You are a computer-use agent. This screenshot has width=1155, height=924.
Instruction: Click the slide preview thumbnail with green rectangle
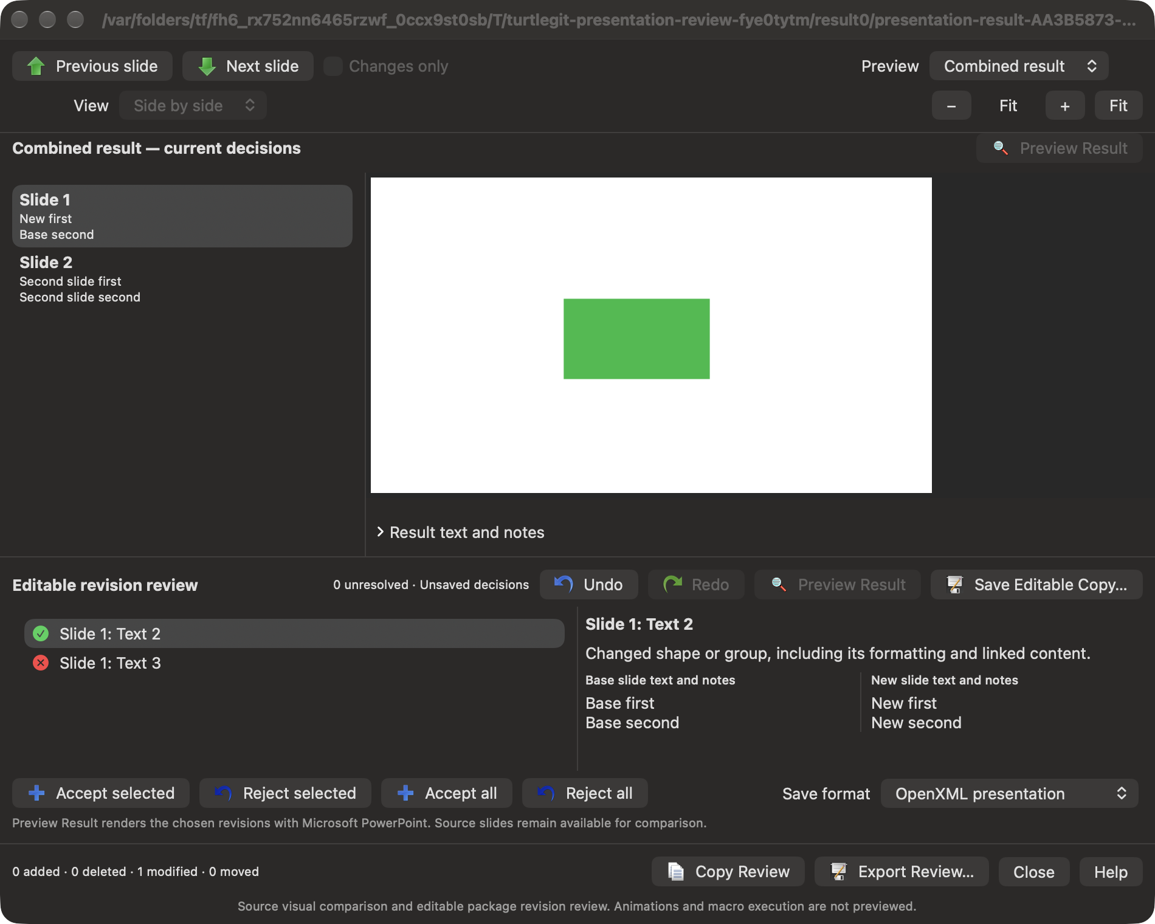651,335
